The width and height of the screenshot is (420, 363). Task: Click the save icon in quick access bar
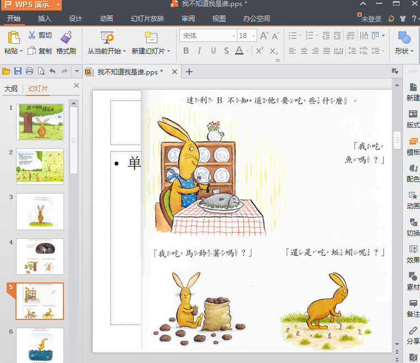pyautogui.click(x=18, y=71)
